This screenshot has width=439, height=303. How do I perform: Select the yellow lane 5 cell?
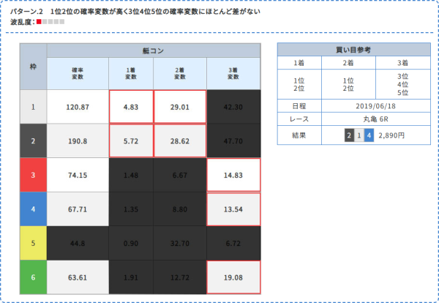34,243
